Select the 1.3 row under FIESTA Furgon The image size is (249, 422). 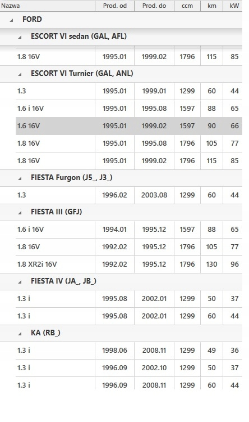(x=129, y=195)
